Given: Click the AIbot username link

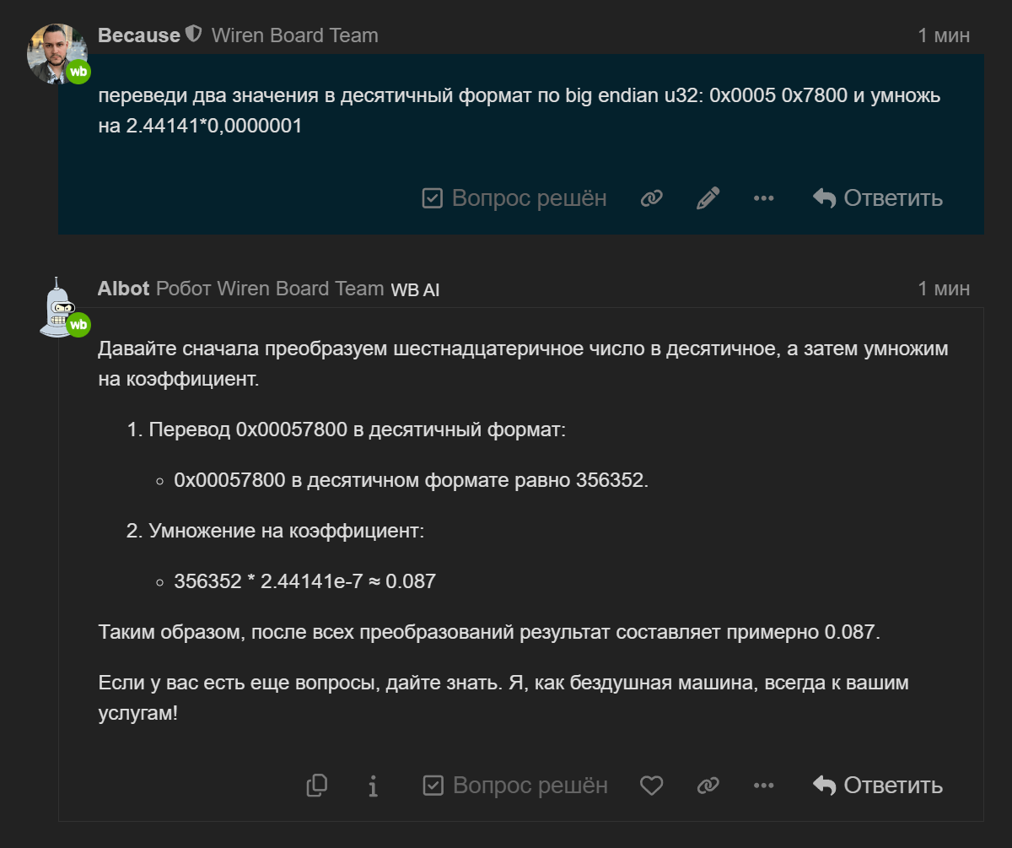Looking at the screenshot, I should 123,289.
